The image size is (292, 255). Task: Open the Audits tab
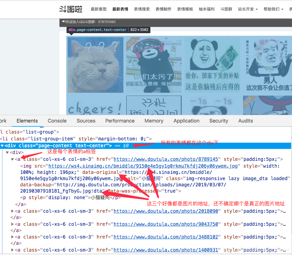(x=245, y=121)
